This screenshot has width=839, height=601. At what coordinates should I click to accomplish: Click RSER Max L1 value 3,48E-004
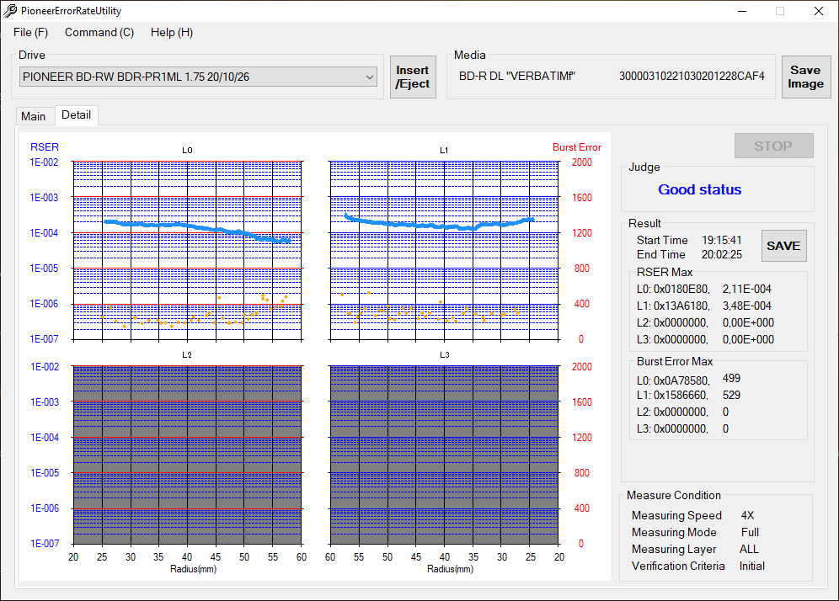[747, 306]
